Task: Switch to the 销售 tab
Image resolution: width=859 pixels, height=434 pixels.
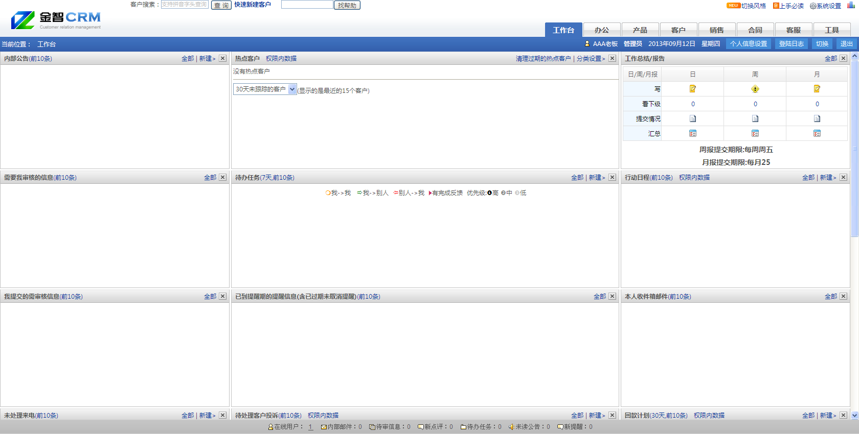Action: [x=717, y=30]
